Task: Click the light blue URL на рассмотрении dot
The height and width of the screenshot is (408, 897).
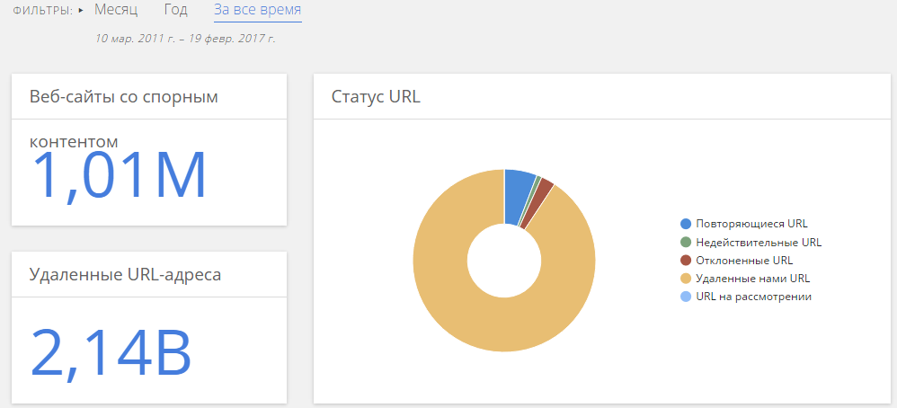Action: pyautogui.click(x=686, y=297)
